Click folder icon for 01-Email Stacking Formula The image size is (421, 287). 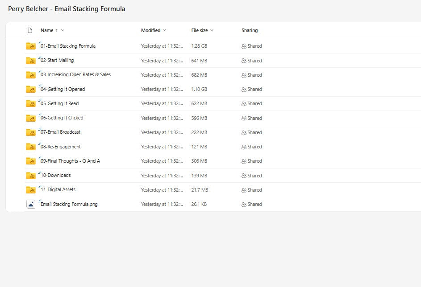pyautogui.click(x=31, y=46)
